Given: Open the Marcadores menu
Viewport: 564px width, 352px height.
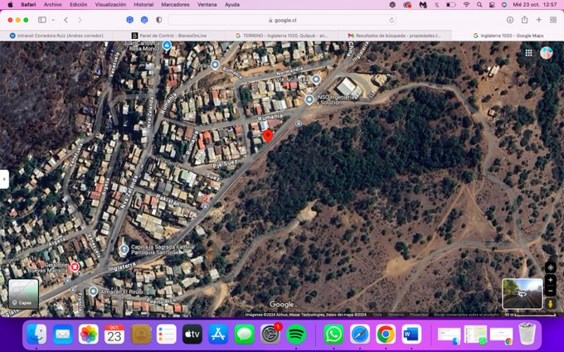Looking at the screenshot, I should (x=175, y=4).
